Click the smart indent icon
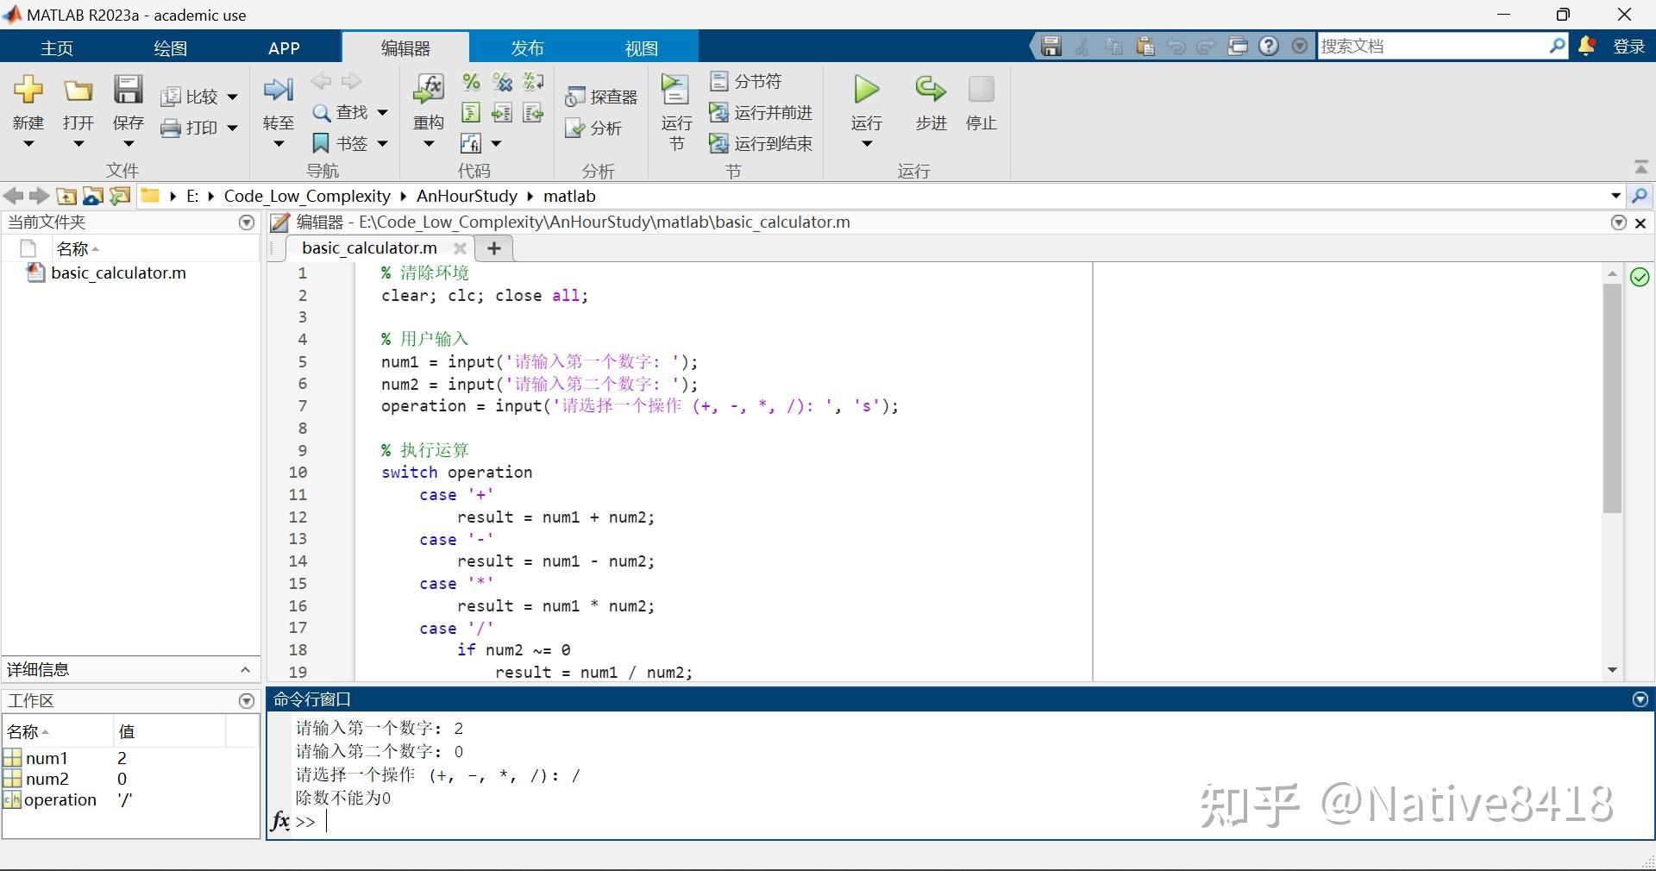The image size is (1656, 871). click(471, 113)
